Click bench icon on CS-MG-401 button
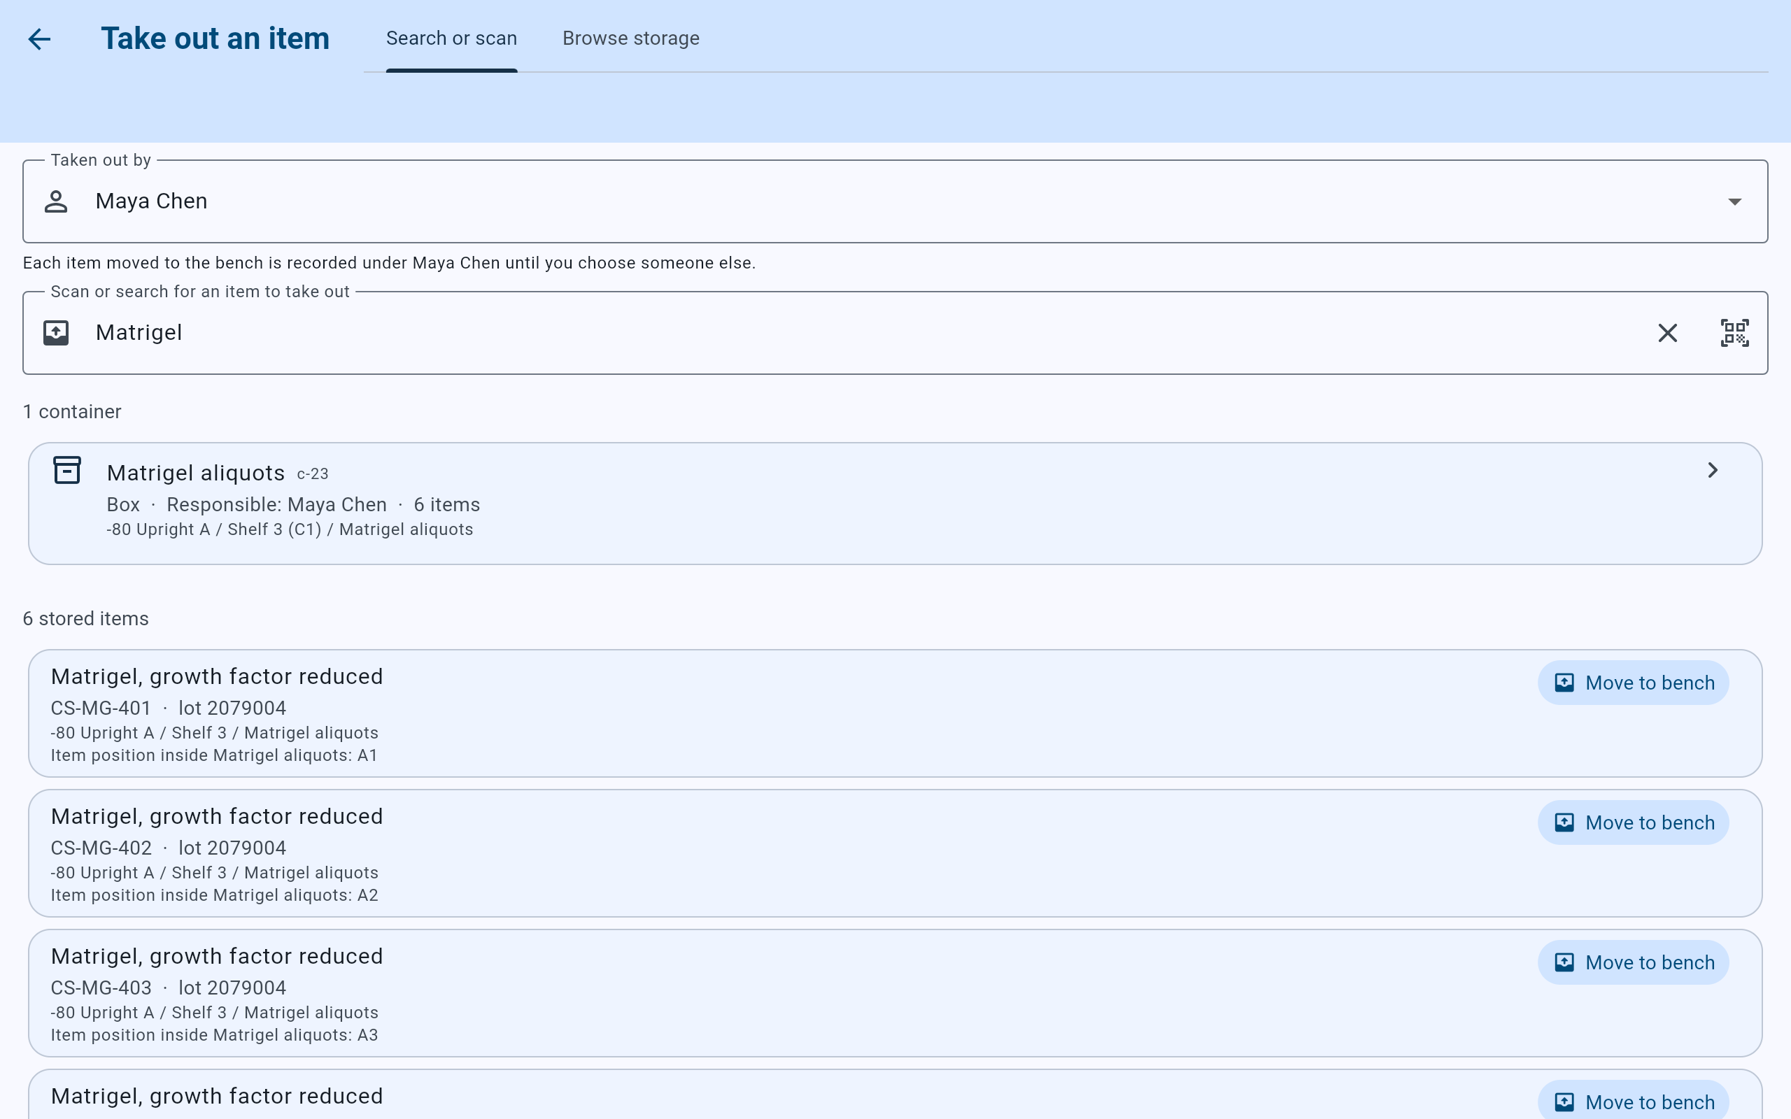This screenshot has width=1791, height=1119. tap(1564, 683)
